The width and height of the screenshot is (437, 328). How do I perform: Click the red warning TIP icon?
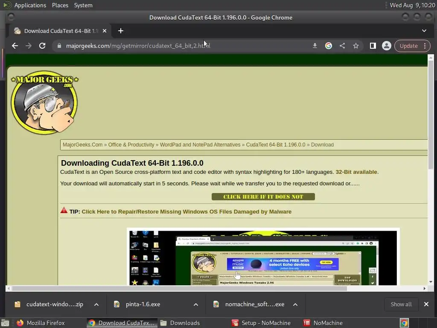click(x=64, y=210)
